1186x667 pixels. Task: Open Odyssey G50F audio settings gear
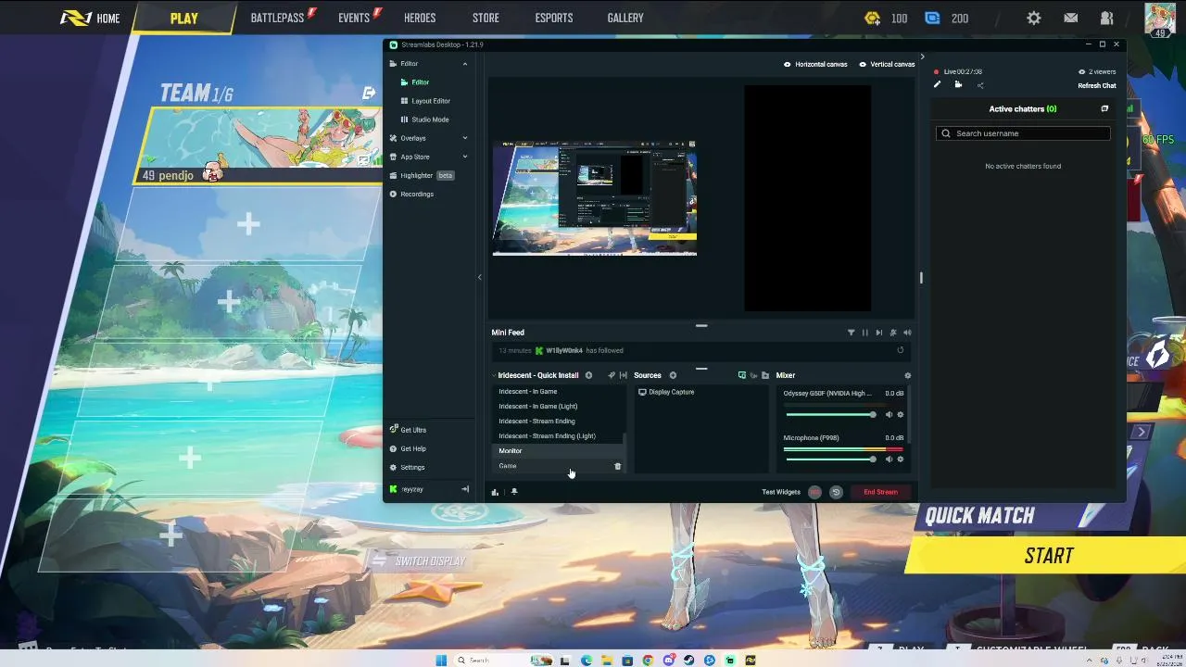click(x=900, y=415)
